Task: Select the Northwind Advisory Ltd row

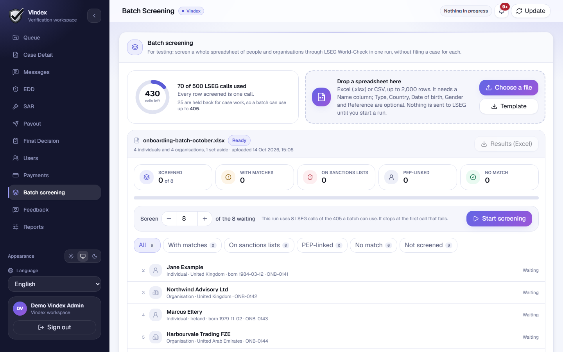Action: pos(336,293)
